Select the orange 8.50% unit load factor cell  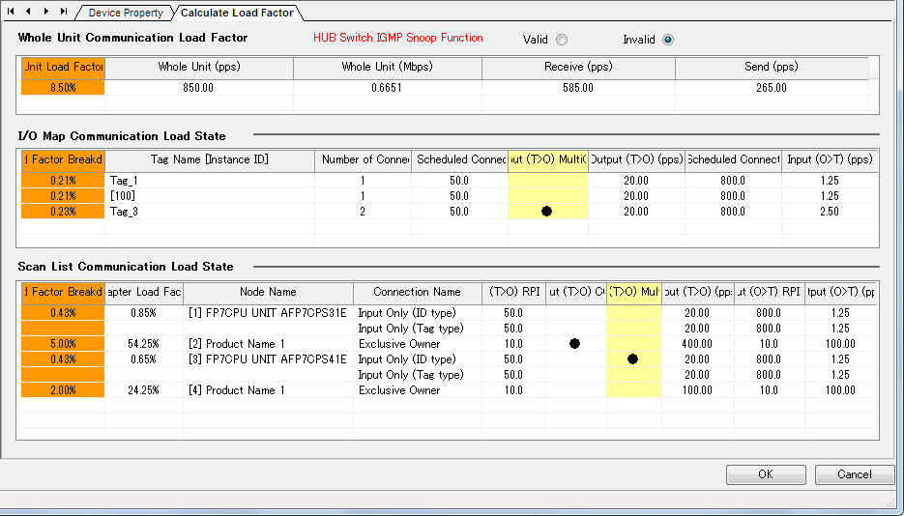tap(63, 88)
